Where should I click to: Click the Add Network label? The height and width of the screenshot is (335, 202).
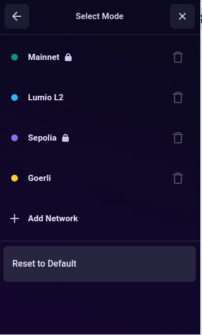click(53, 218)
